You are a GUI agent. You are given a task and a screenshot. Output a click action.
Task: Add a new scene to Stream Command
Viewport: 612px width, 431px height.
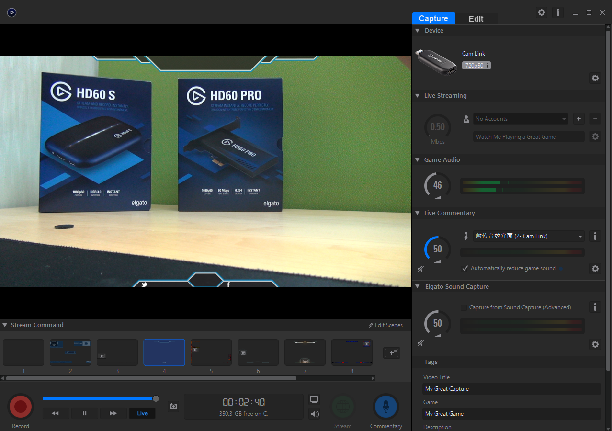(392, 352)
